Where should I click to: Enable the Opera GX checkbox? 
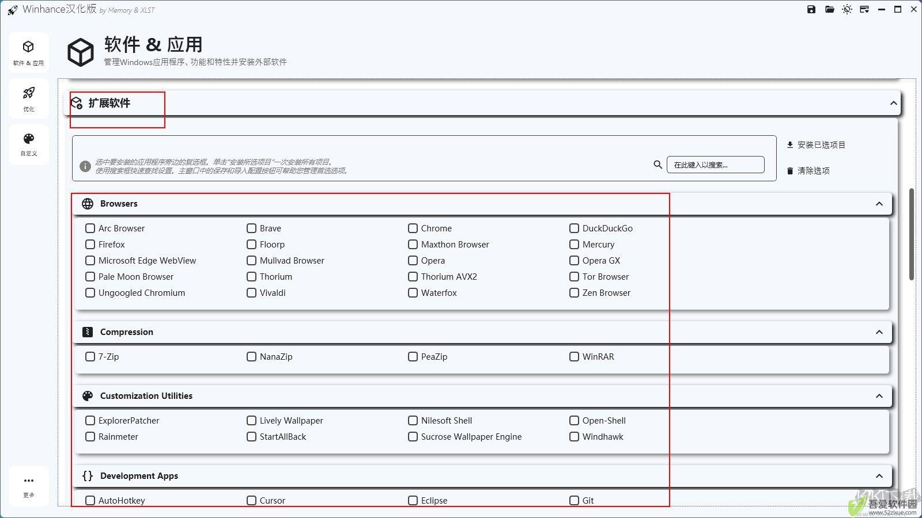coord(574,261)
